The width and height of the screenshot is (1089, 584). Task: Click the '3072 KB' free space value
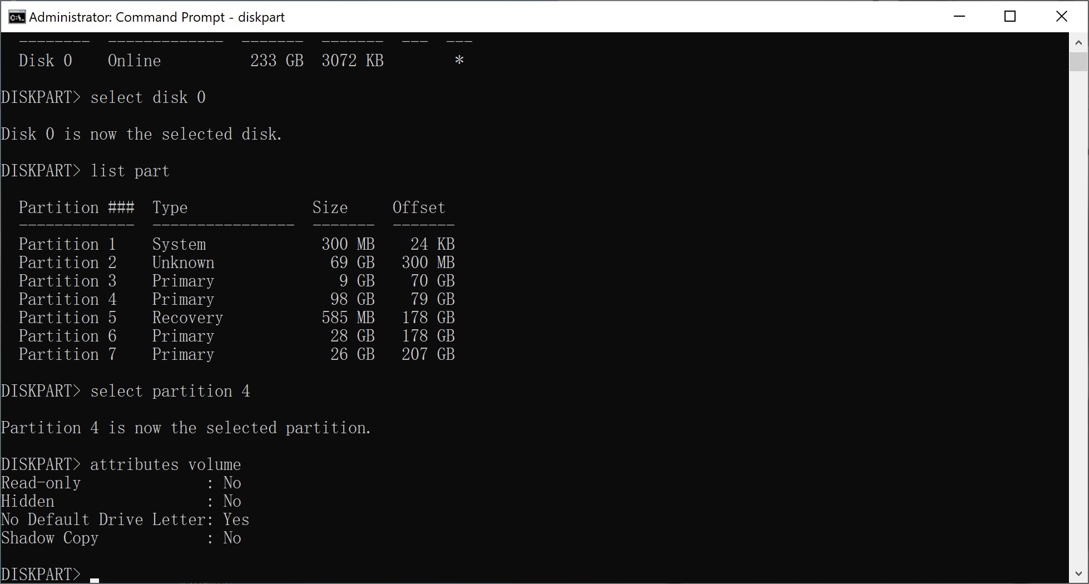point(353,61)
